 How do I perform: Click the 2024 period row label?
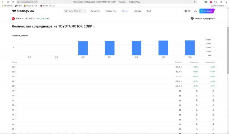coord(14,67)
